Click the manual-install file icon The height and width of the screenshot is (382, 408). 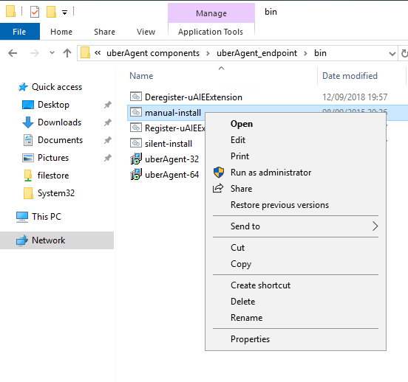point(136,112)
